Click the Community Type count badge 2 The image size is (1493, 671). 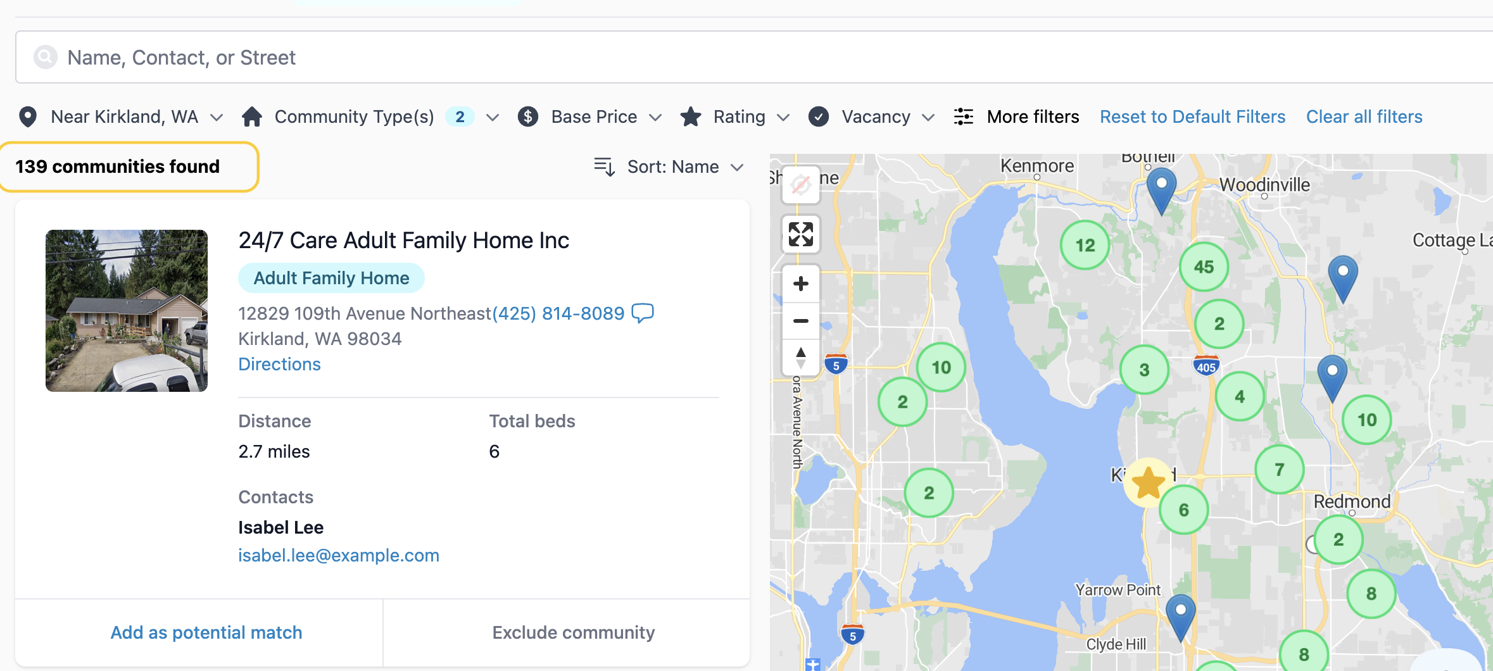point(460,117)
